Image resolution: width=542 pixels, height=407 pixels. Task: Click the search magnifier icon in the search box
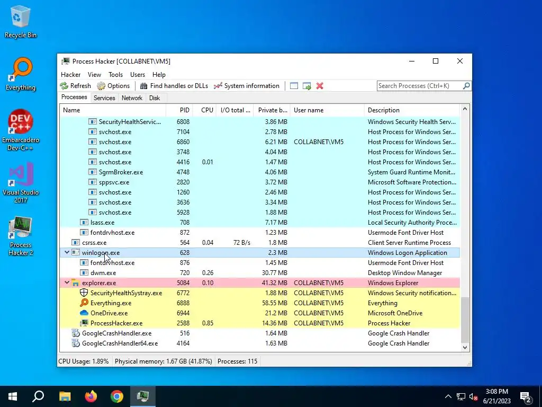point(466,85)
